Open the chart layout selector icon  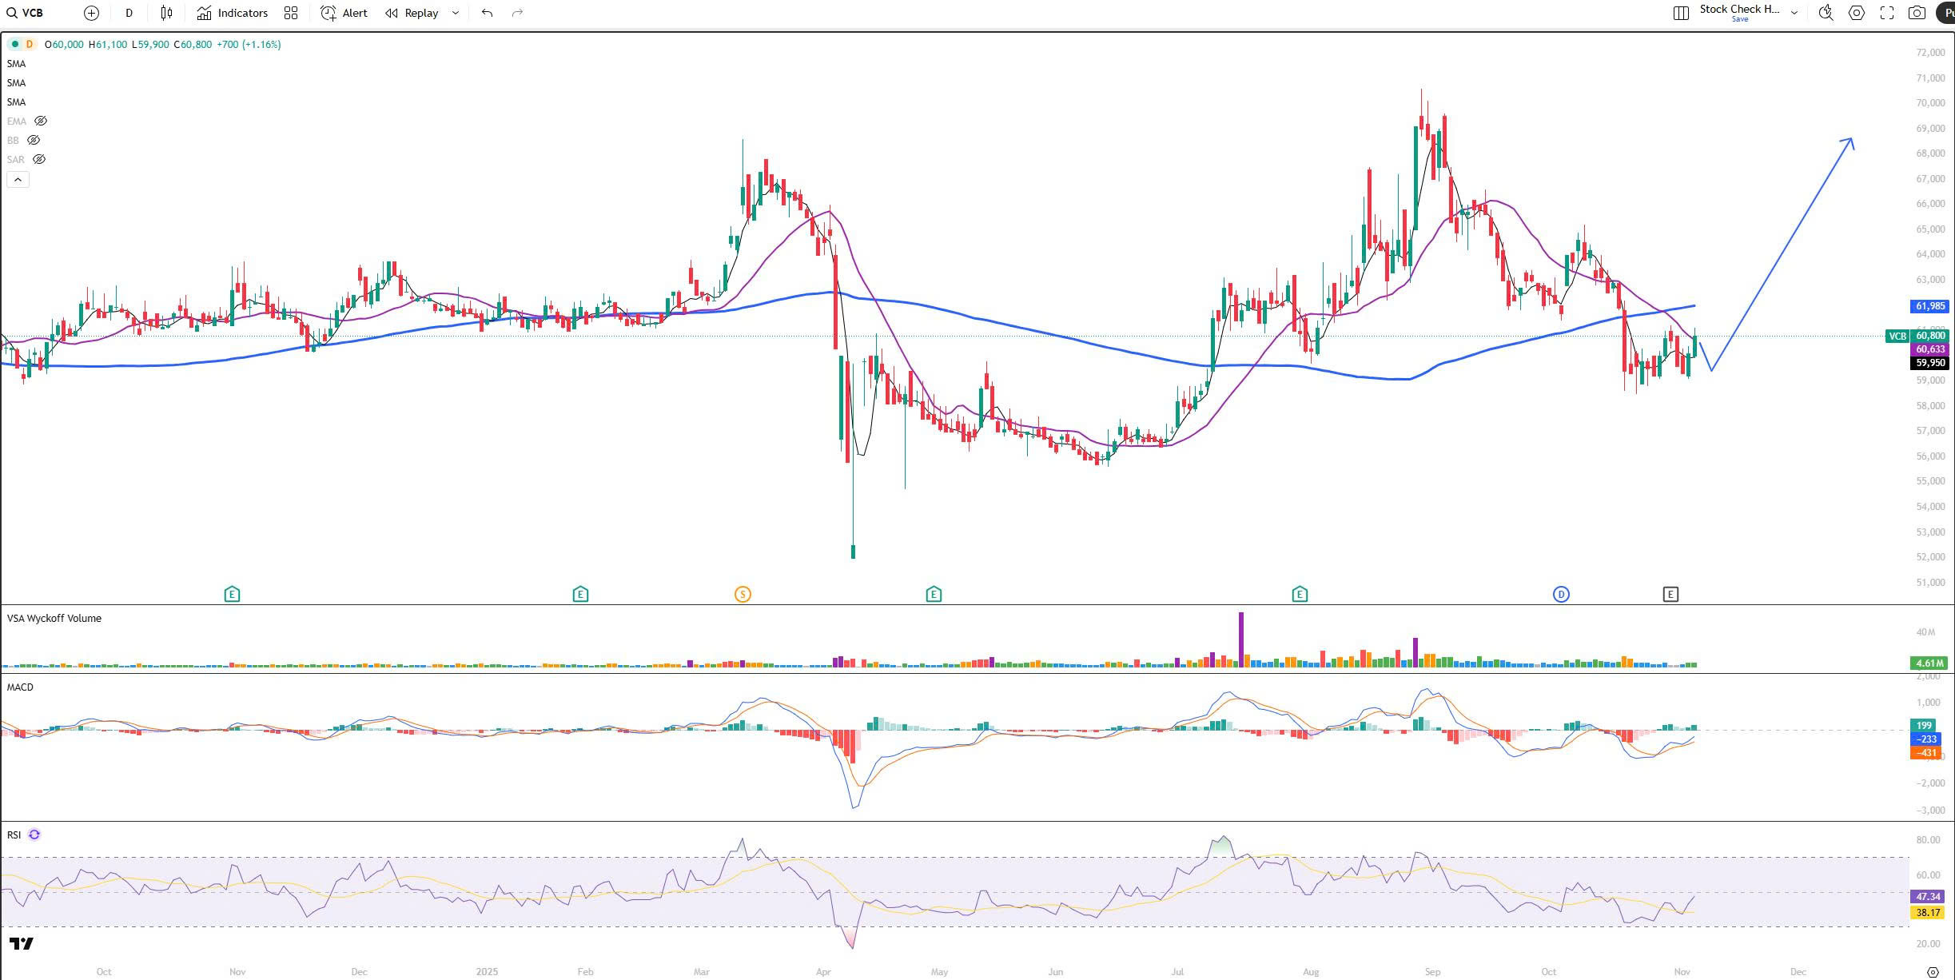coord(1681,13)
